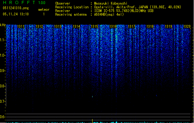Click the 1318 time marker
The height and width of the screenshot is (123, 194).
150,26
